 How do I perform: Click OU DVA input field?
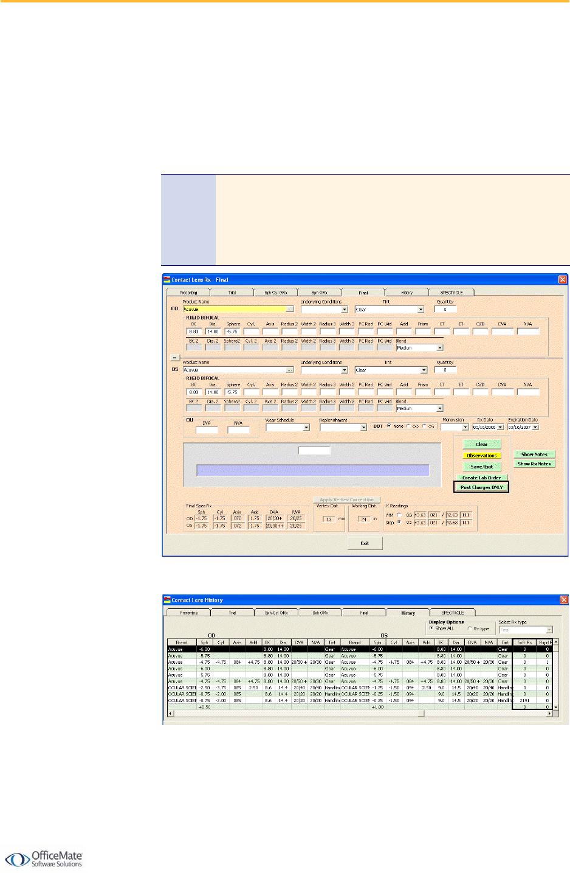(207, 430)
